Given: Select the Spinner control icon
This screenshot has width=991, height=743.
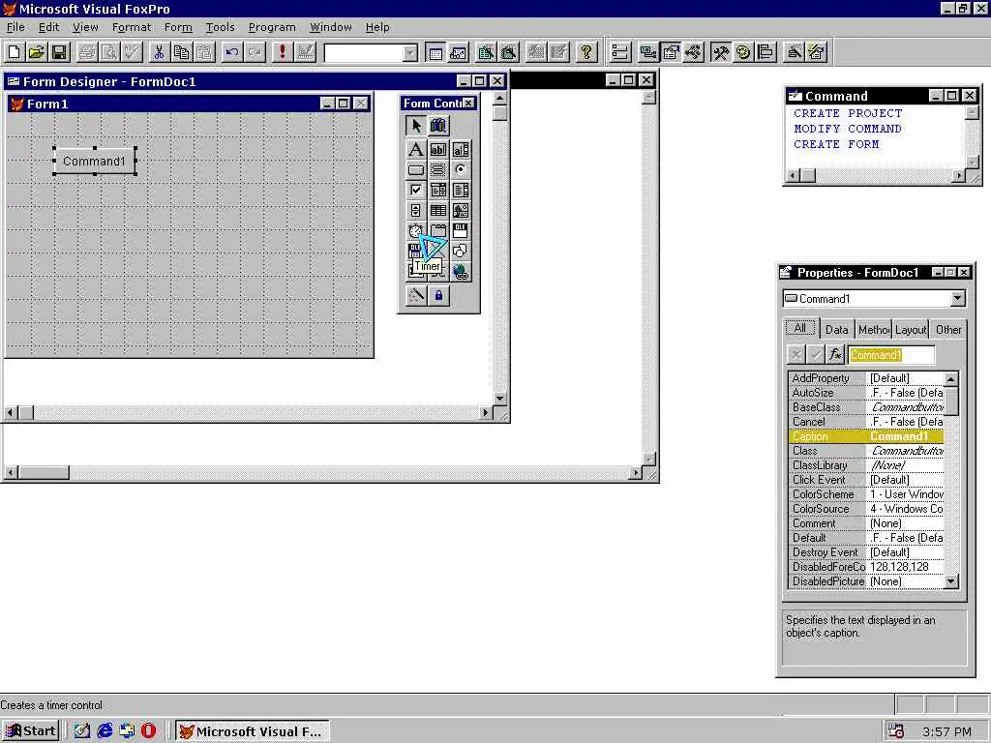Looking at the screenshot, I should coord(415,210).
